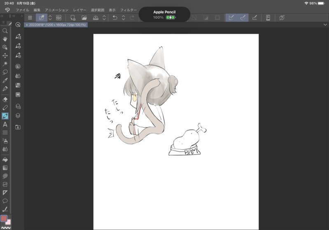Image resolution: width=329 pixels, height=230 pixels.
Task: Expand up-down arrows beside the save icon
Action: click(x=104, y=18)
